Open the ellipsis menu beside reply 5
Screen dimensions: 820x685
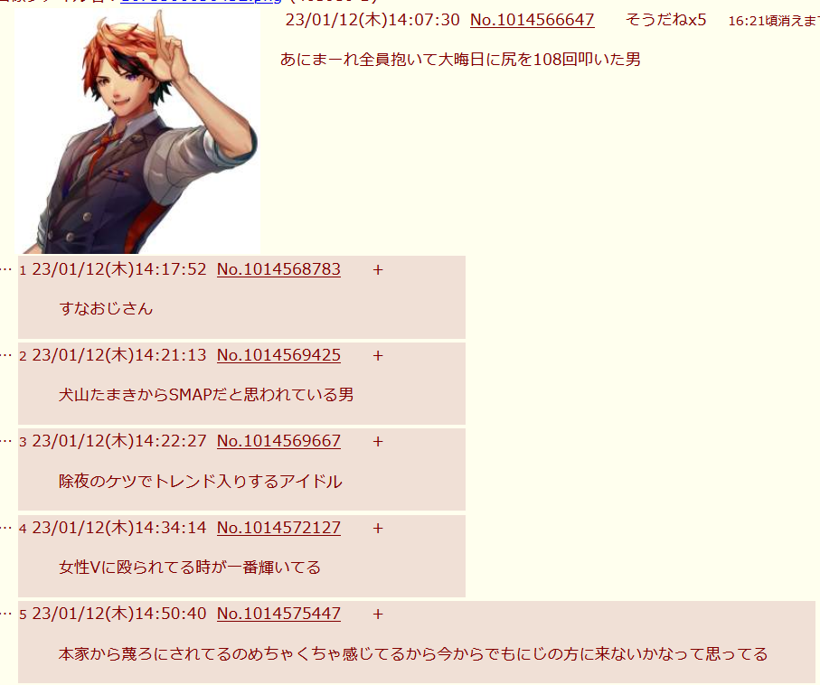[x=5, y=614]
